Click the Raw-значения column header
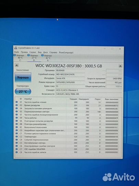This screenshot has width=139, height=186. (112, 99)
